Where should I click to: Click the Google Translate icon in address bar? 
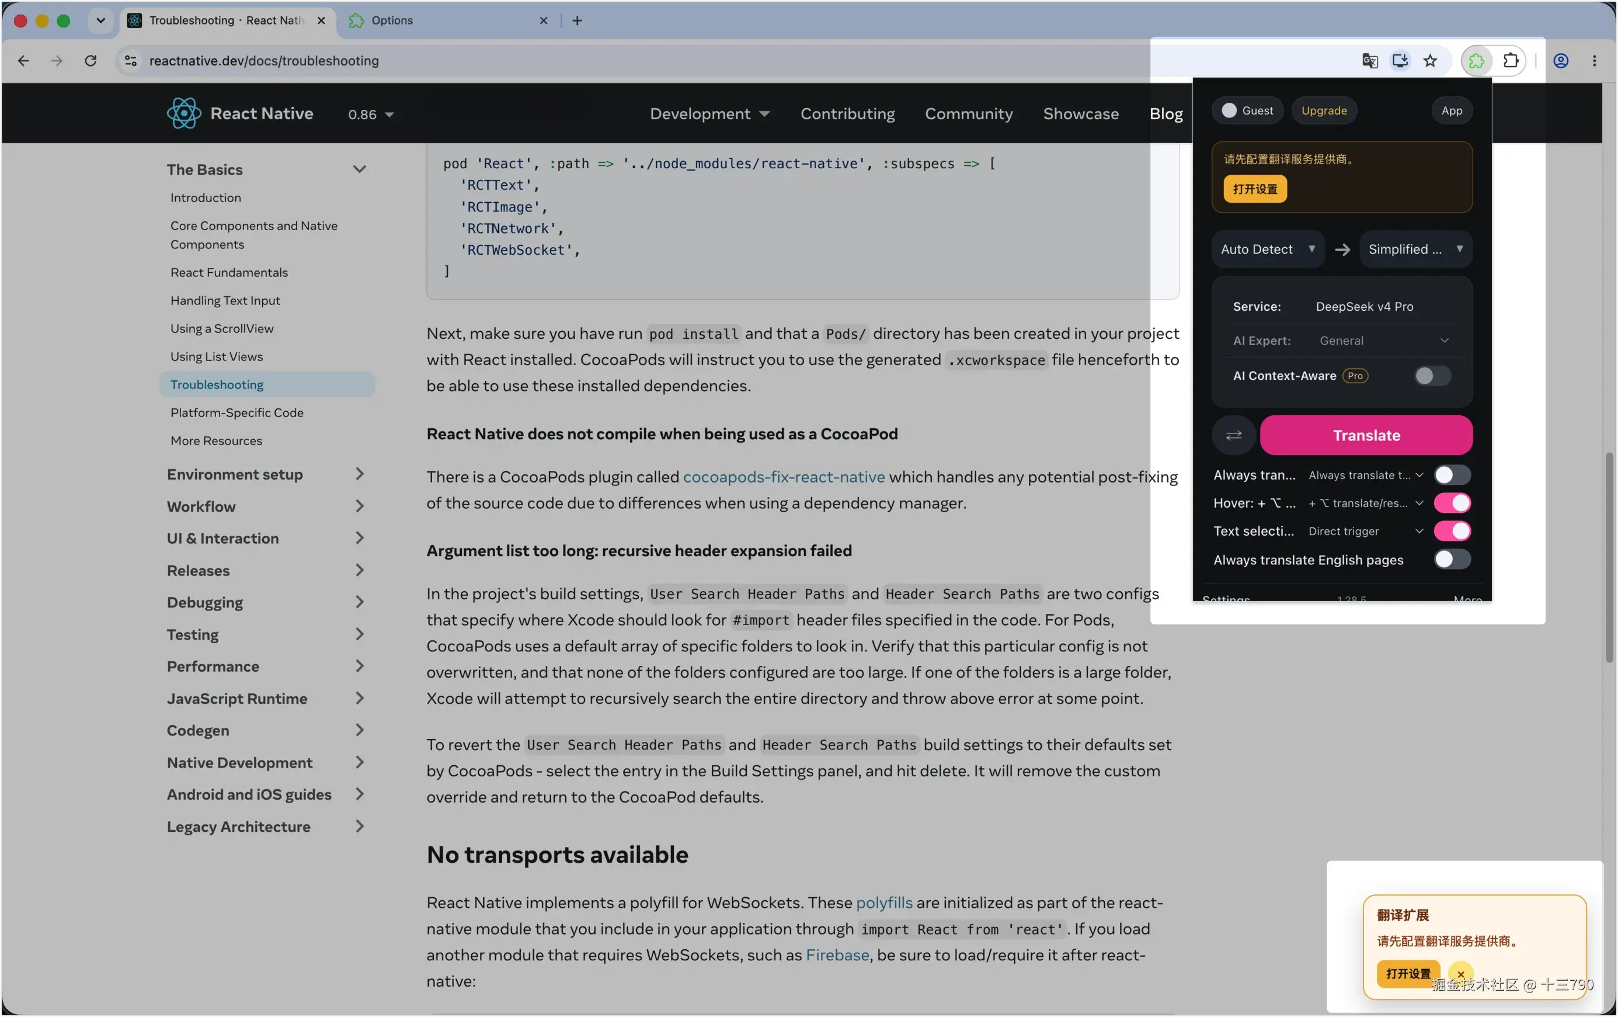click(1369, 61)
